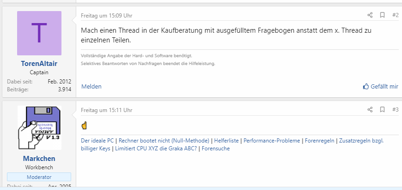Open post permalink #3
The image size is (402, 190).
[x=395, y=110]
